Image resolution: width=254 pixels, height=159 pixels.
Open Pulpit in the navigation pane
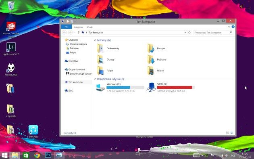[x=71, y=52]
